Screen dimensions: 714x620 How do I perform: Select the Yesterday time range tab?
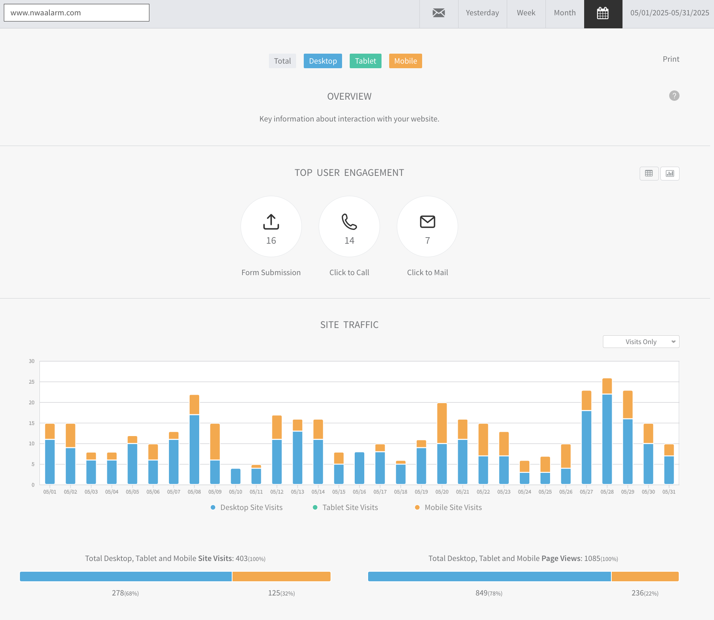[482, 13]
